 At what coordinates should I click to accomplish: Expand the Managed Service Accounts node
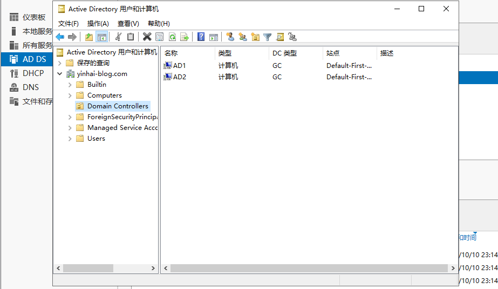(70, 128)
